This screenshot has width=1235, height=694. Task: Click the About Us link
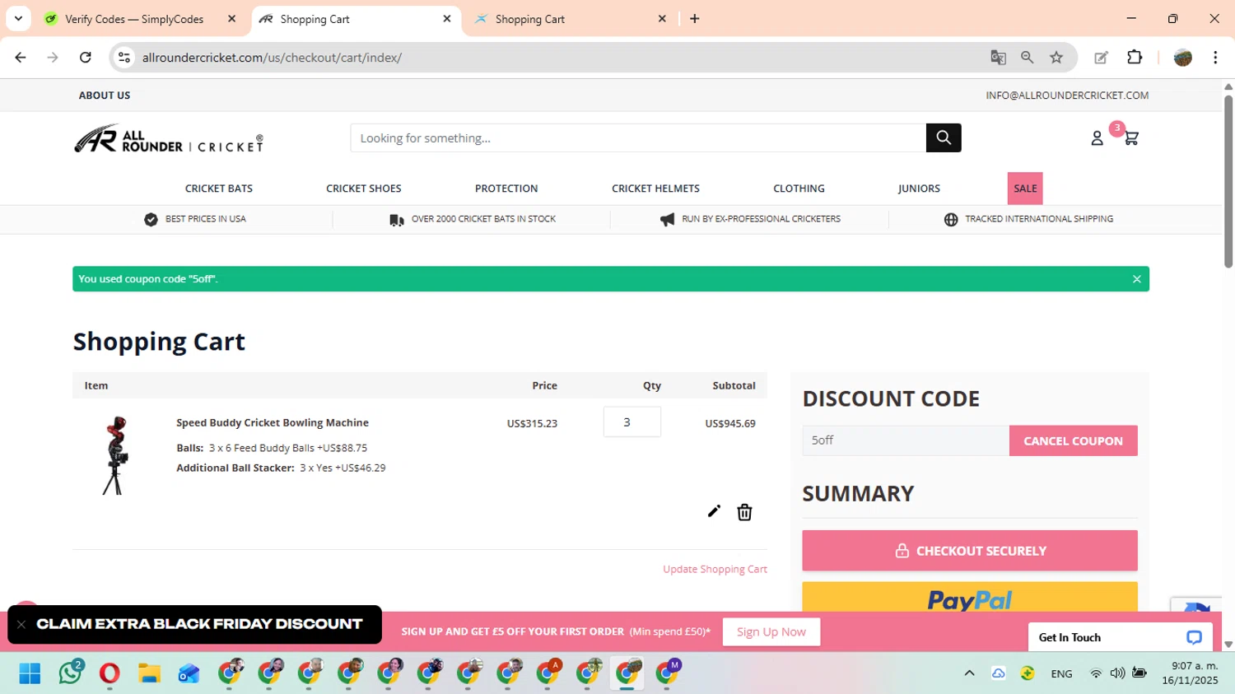tap(105, 95)
